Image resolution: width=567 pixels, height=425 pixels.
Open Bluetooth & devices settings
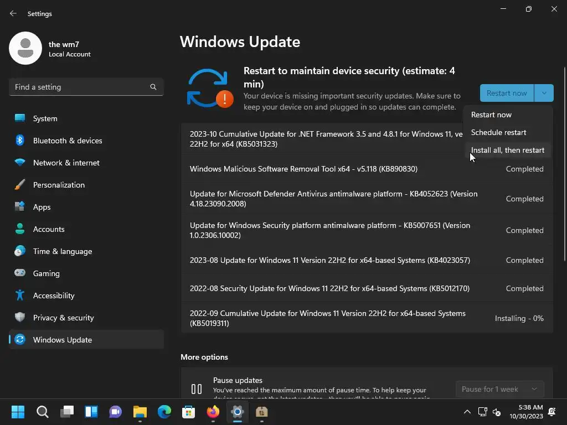86,141
